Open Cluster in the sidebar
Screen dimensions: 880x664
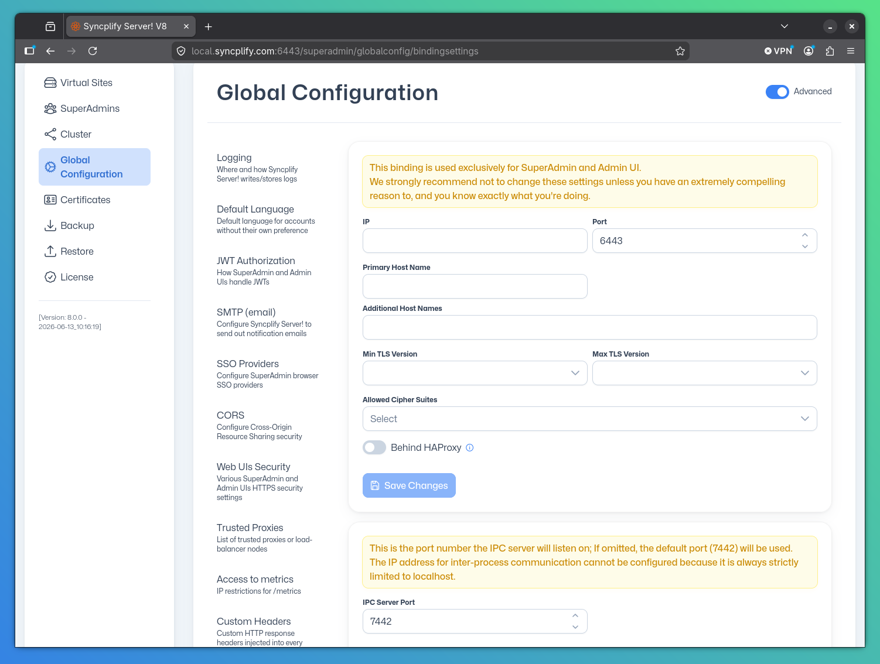[94, 134]
